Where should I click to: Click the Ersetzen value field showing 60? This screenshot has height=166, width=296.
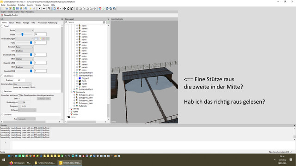tap(19, 80)
